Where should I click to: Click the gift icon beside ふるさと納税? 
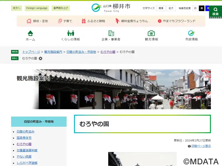(84, 21)
